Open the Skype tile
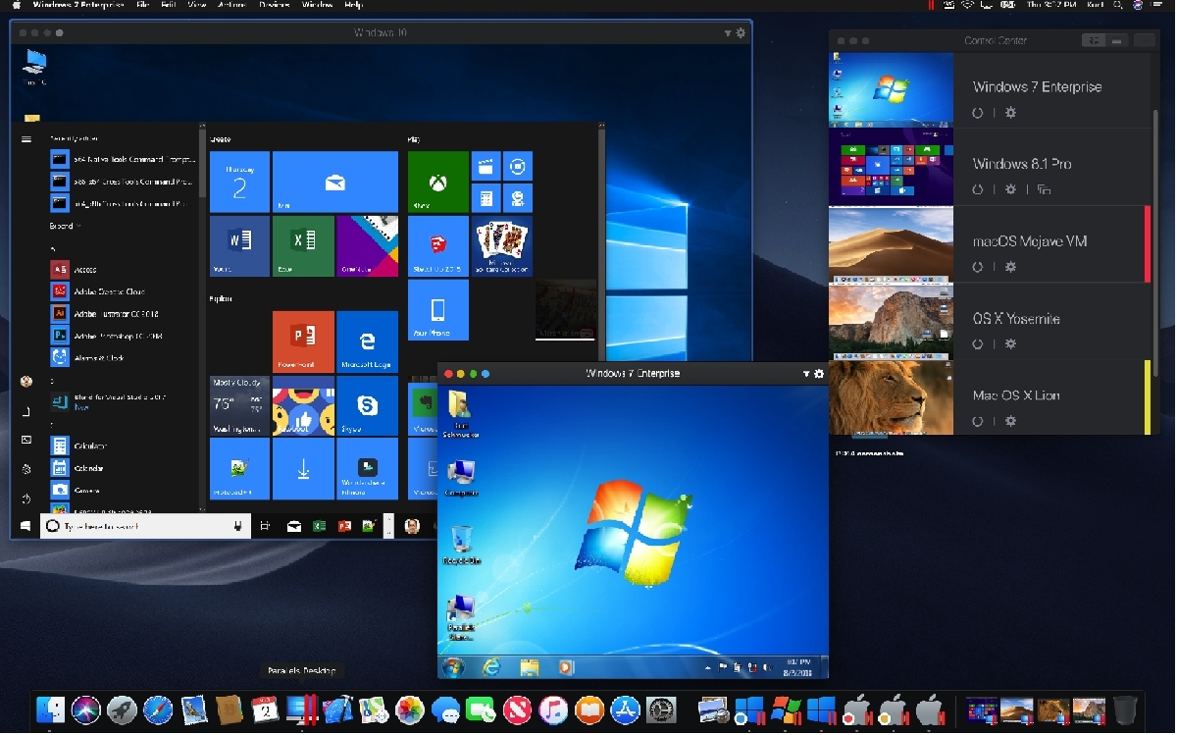 coord(367,405)
